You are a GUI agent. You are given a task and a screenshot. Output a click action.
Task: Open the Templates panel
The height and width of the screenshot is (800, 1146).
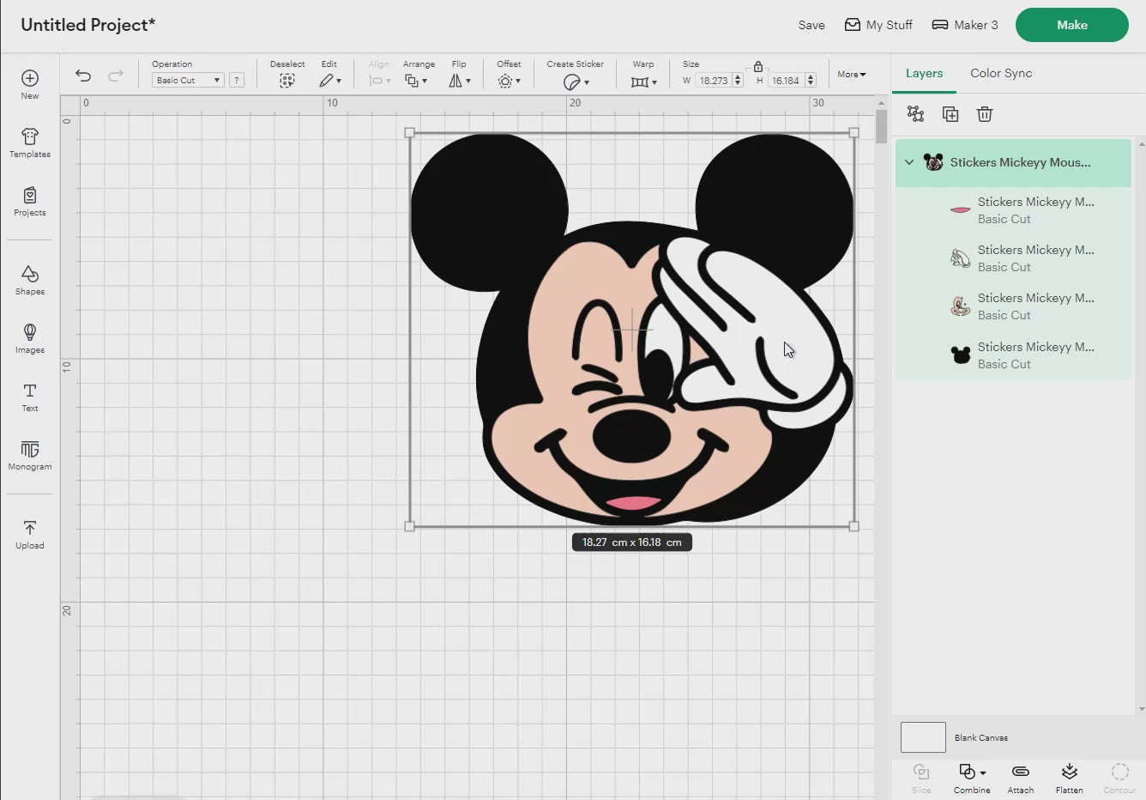(30, 142)
